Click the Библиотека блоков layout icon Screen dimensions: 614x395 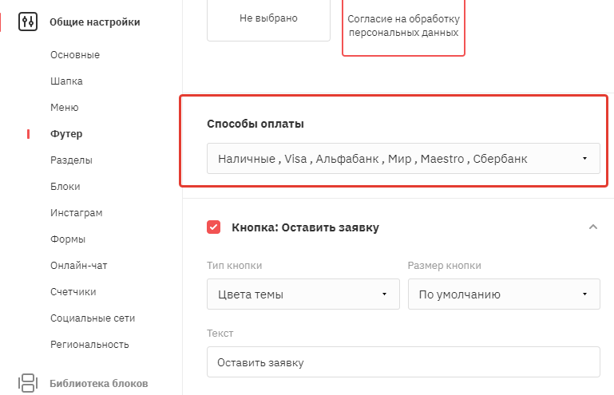28,383
